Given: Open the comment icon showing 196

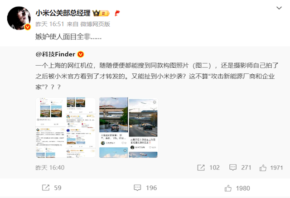Looking at the screenshot, I should click(145, 188).
